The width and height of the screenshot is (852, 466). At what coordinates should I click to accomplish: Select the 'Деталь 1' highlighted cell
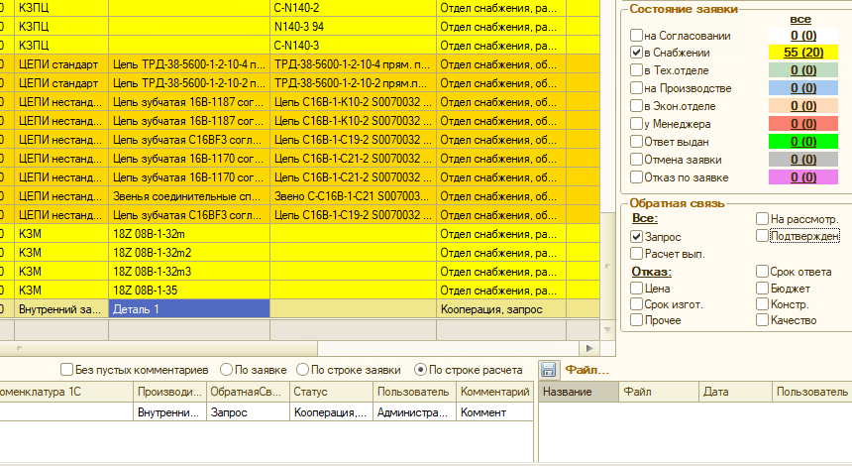pyautogui.click(x=189, y=309)
